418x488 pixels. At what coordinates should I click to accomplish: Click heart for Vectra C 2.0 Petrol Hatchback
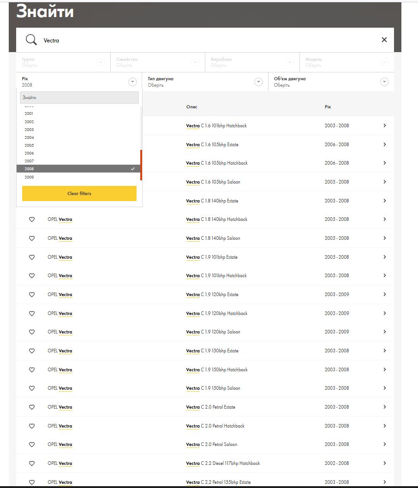click(x=32, y=426)
